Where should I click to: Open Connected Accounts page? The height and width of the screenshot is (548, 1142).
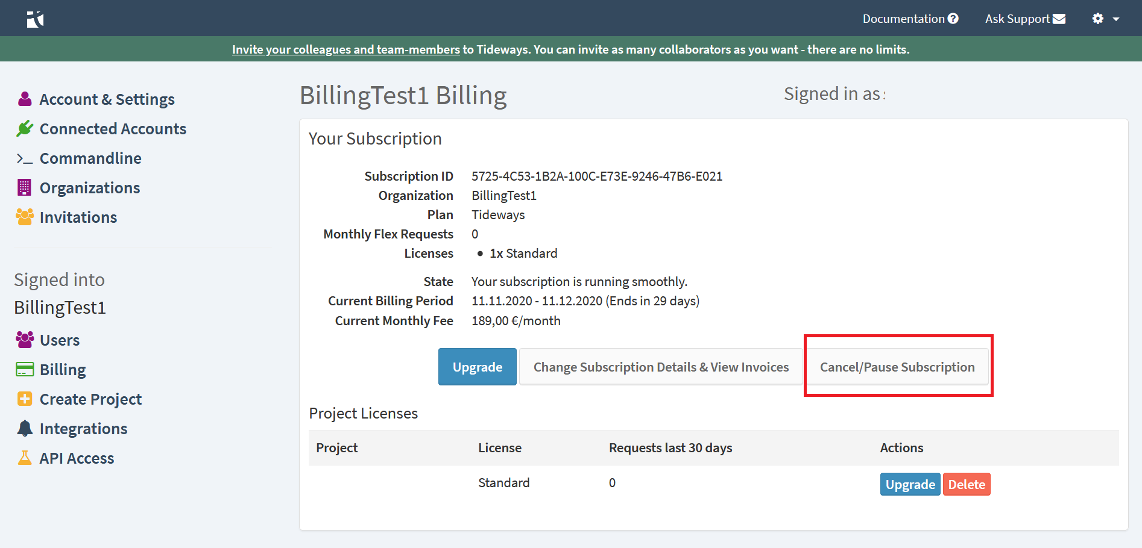point(113,129)
